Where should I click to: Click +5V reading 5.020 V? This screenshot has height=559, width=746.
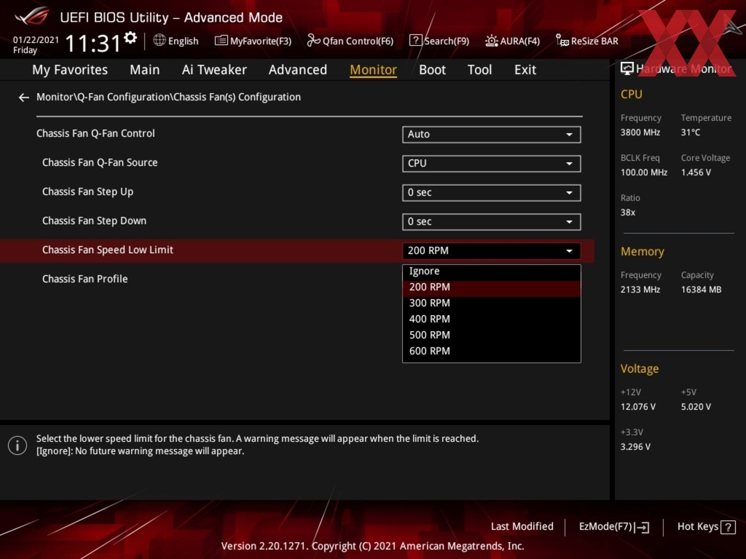click(696, 407)
